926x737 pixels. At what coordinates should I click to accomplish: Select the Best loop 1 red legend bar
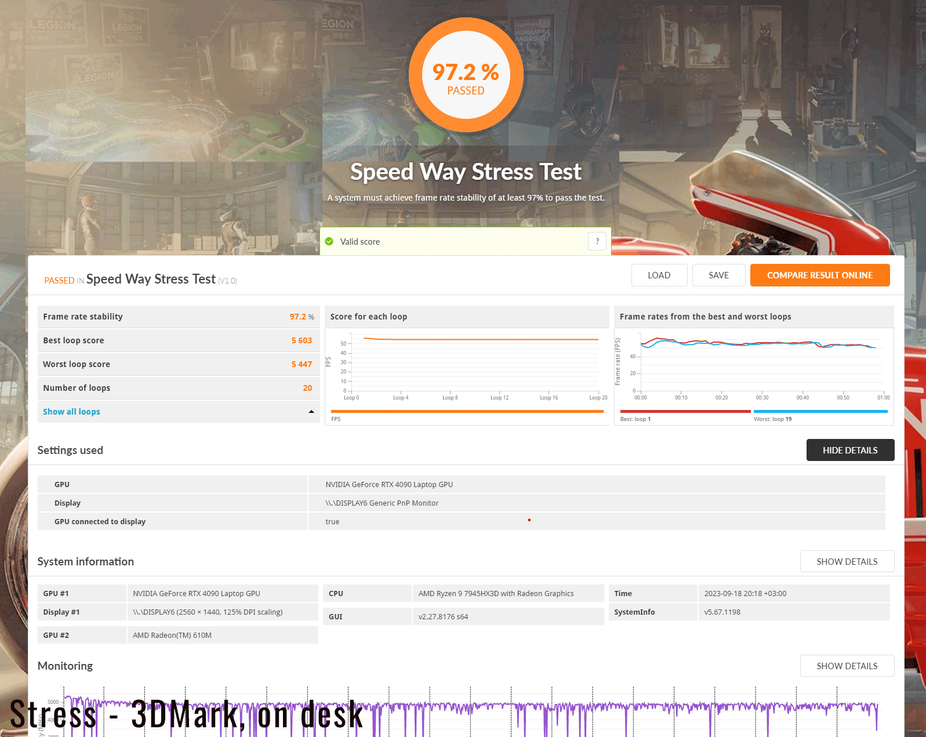coord(685,412)
